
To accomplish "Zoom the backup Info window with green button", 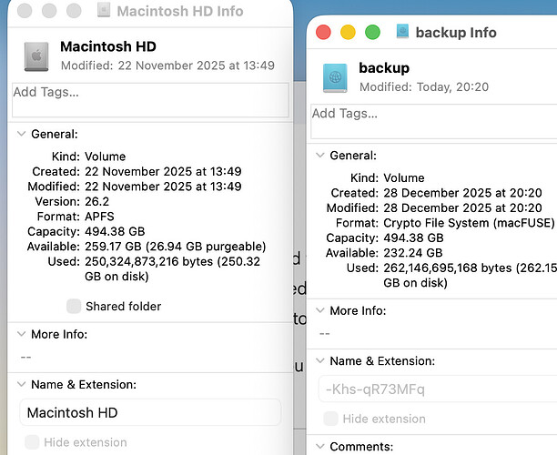I will tap(372, 33).
